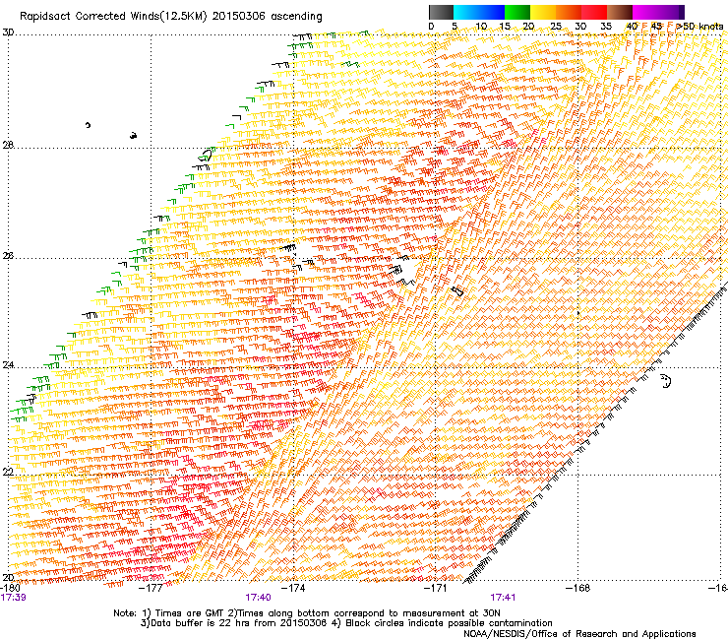Click the longitude label -171 on the bottom axis
Viewport: 728px width, 640px height.
pyautogui.click(x=436, y=588)
